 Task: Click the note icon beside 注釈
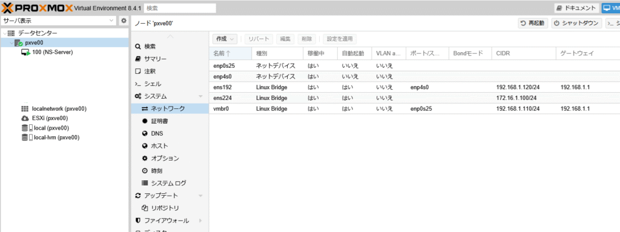tap(137, 71)
